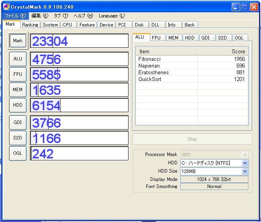Run the ALU benchmark button
Image resolution: width=261 pixels, height=222 pixels.
point(18,59)
